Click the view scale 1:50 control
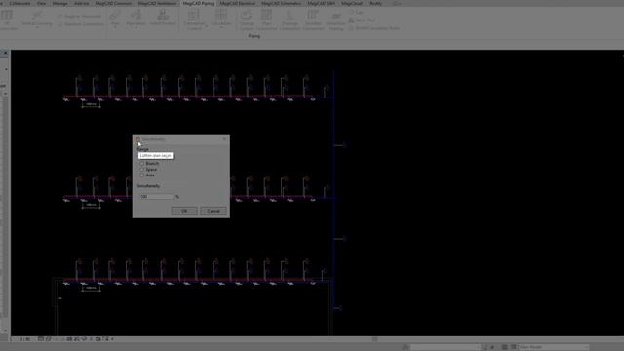 25,339
